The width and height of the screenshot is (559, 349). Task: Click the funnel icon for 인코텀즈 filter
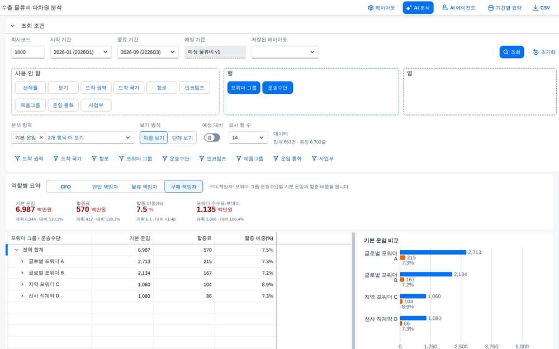tap(202, 159)
